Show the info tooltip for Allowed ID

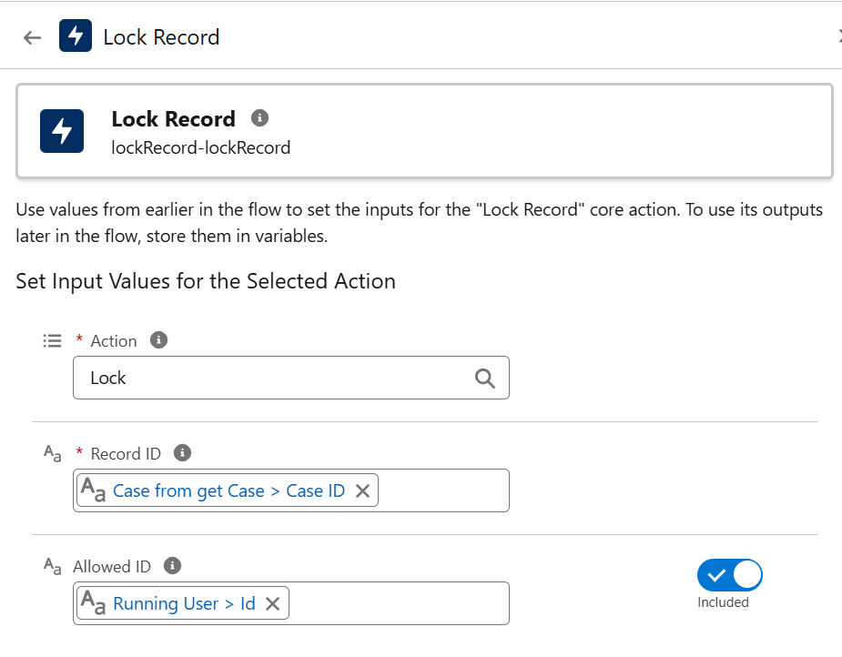click(172, 566)
